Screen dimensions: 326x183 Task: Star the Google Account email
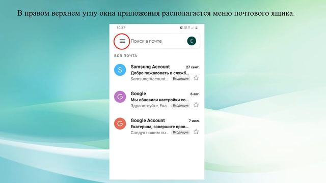tap(196, 132)
